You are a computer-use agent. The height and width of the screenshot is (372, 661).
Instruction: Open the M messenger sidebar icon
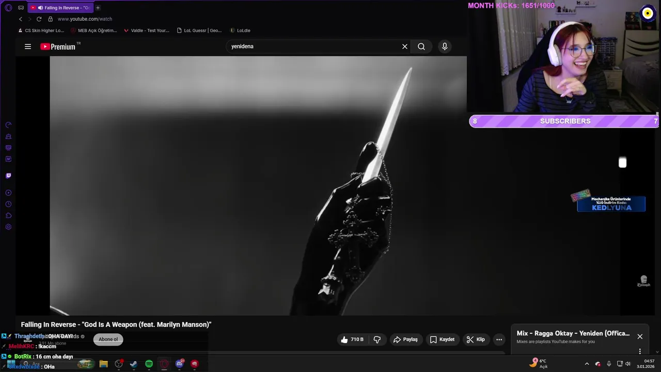coord(8,159)
